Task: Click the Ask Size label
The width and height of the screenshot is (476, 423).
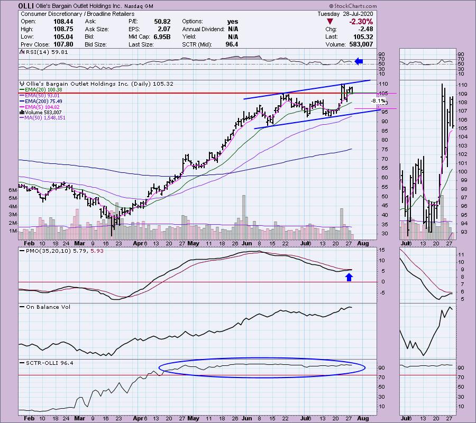Action: click(x=97, y=29)
